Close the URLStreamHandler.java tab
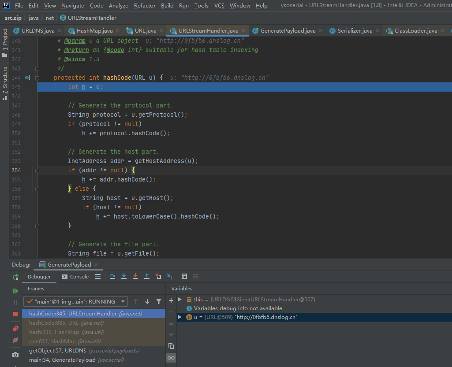The image size is (452, 367). (243, 31)
